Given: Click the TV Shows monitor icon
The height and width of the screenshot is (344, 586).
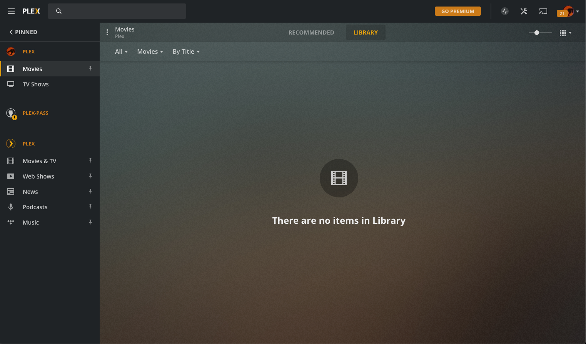Looking at the screenshot, I should click(x=11, y=84).
